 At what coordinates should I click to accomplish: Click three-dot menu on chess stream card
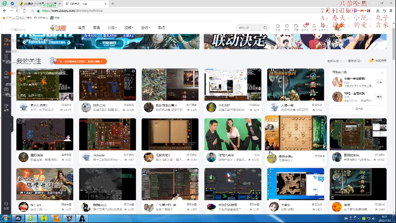(x=324, y=160)
